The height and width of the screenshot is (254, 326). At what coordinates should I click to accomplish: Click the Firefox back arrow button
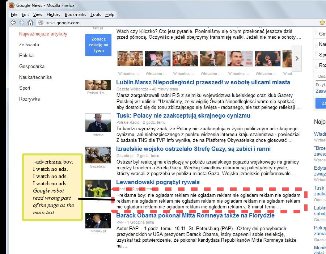coord(13,22)
